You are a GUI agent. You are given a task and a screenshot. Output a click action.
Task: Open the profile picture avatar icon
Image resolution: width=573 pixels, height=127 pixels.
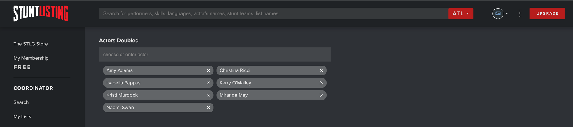point(498,13)
